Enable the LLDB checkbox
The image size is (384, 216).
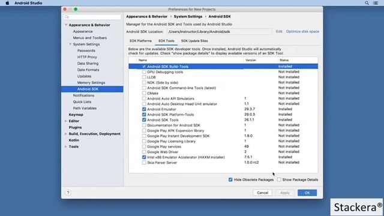[x=144, y=77]
